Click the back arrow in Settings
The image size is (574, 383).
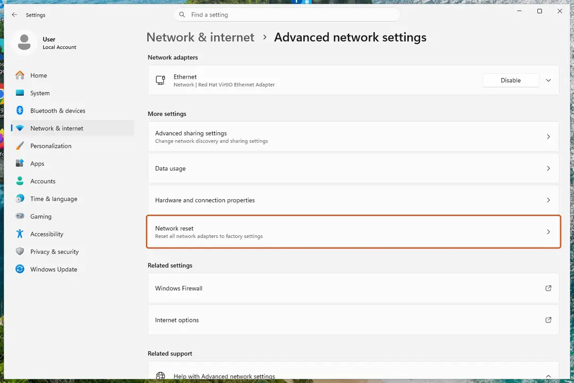point(14,15)
